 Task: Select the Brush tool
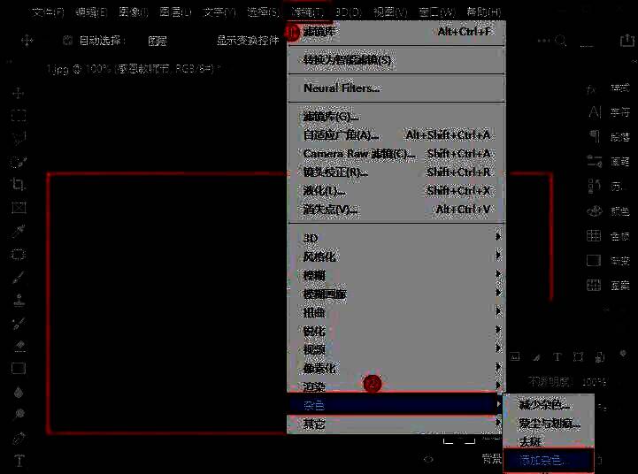click(x=19, y=278)
